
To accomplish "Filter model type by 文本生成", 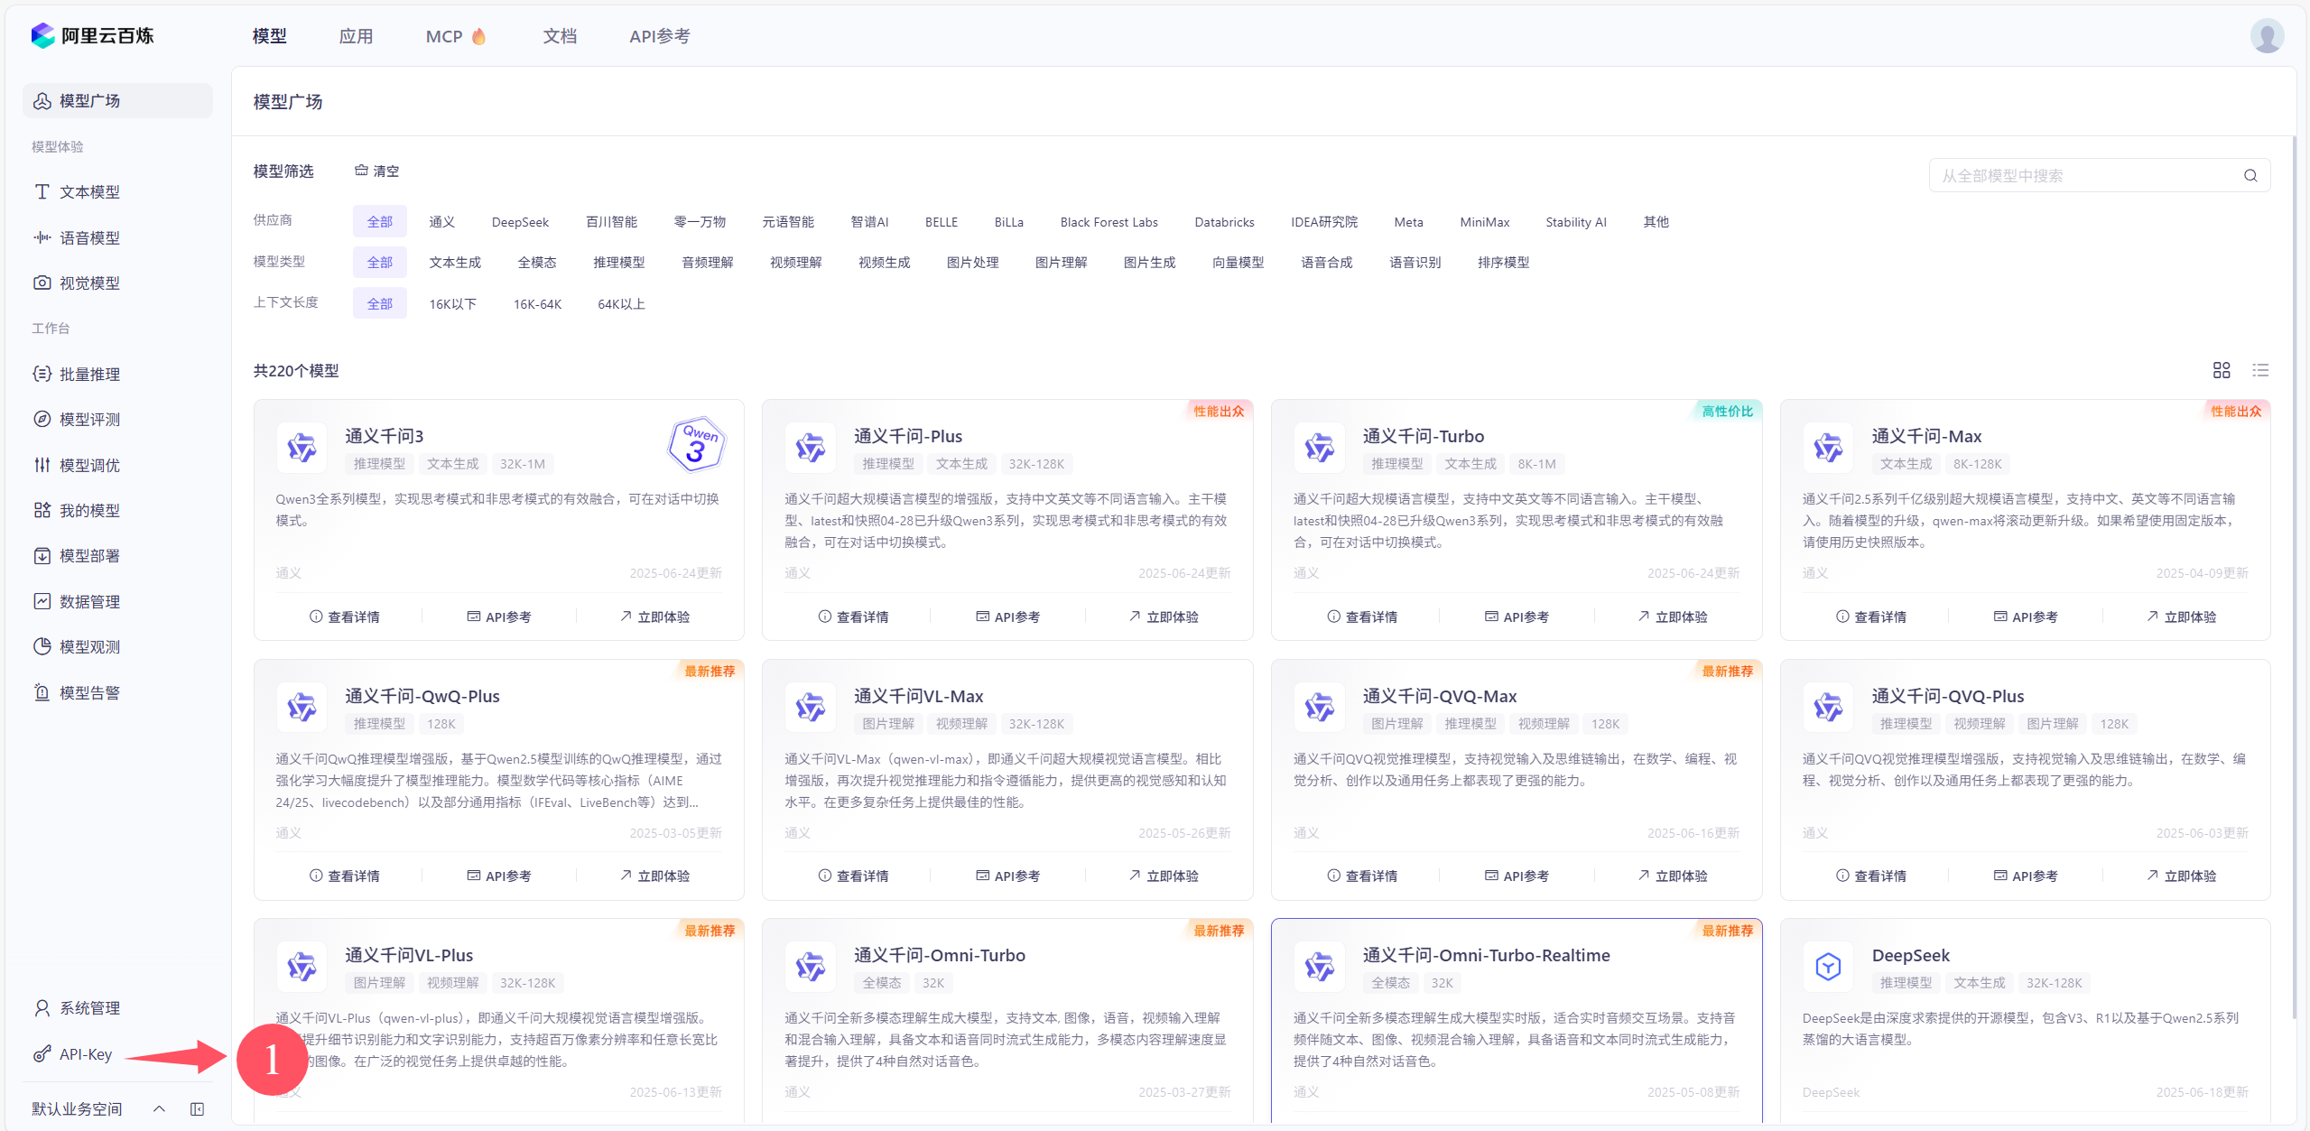I will click(x=455, y=263).
